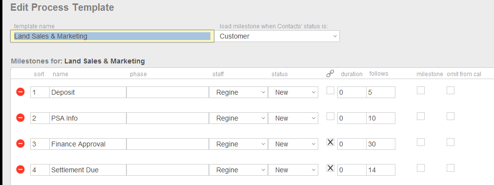494x185 pixels.
Task: Click the 'name' column header
Action: click(x=61, y=74)
